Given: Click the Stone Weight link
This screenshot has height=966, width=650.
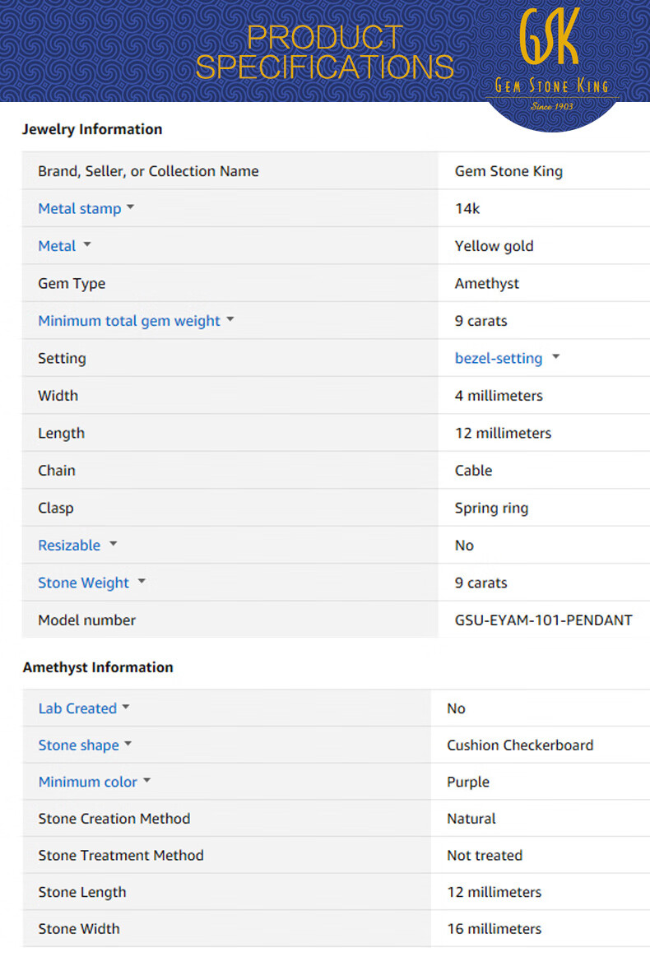Looking at the screenshot, I should (x=83, y=583).
